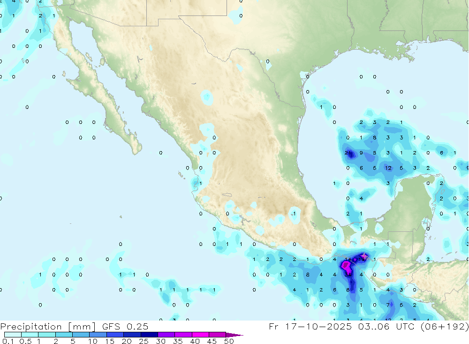The image size is (469, 344).
Task: Click the '21' precipitation value in the Gulf
Action: 348,153
